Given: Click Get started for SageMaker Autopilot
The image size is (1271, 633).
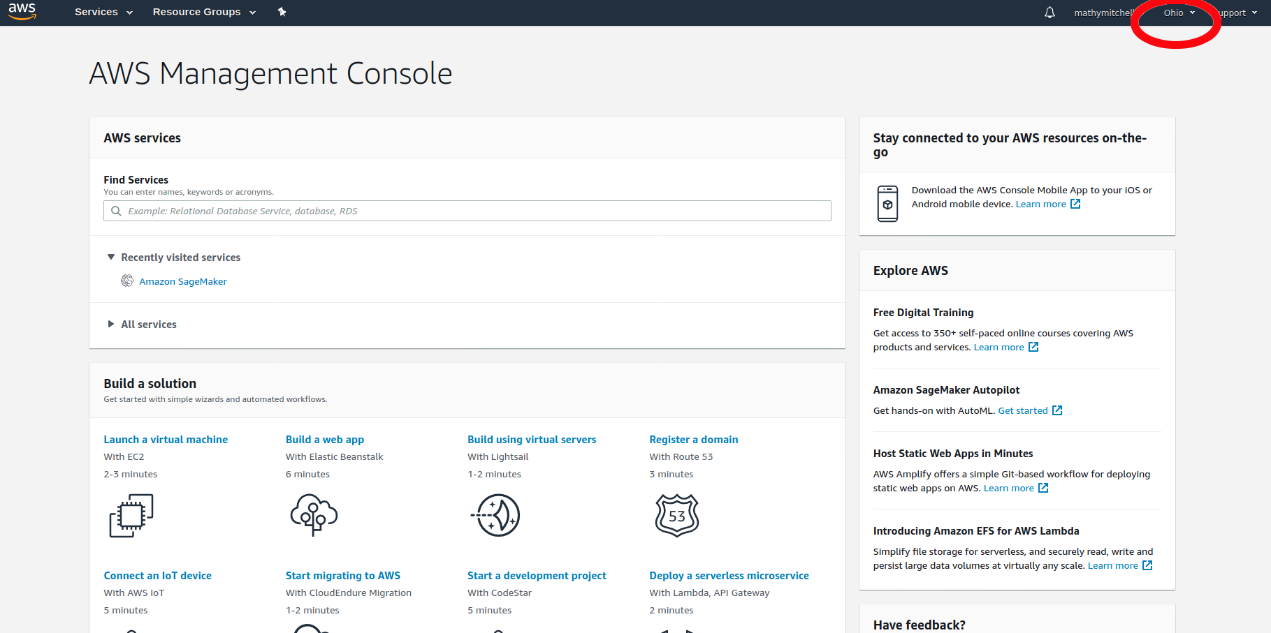Looking at the screenshot, I should pos(1022,410).
